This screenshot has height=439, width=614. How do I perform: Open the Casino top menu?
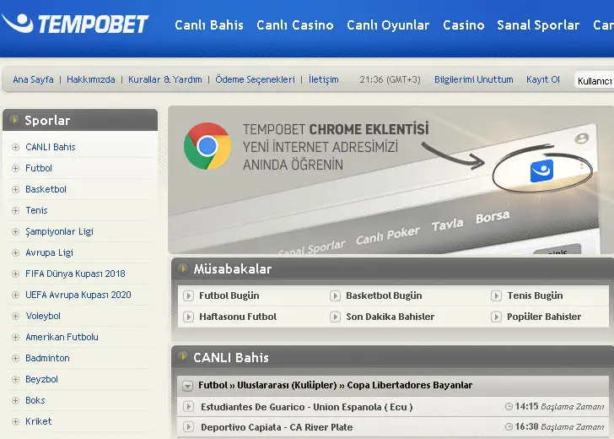(464, 25)
